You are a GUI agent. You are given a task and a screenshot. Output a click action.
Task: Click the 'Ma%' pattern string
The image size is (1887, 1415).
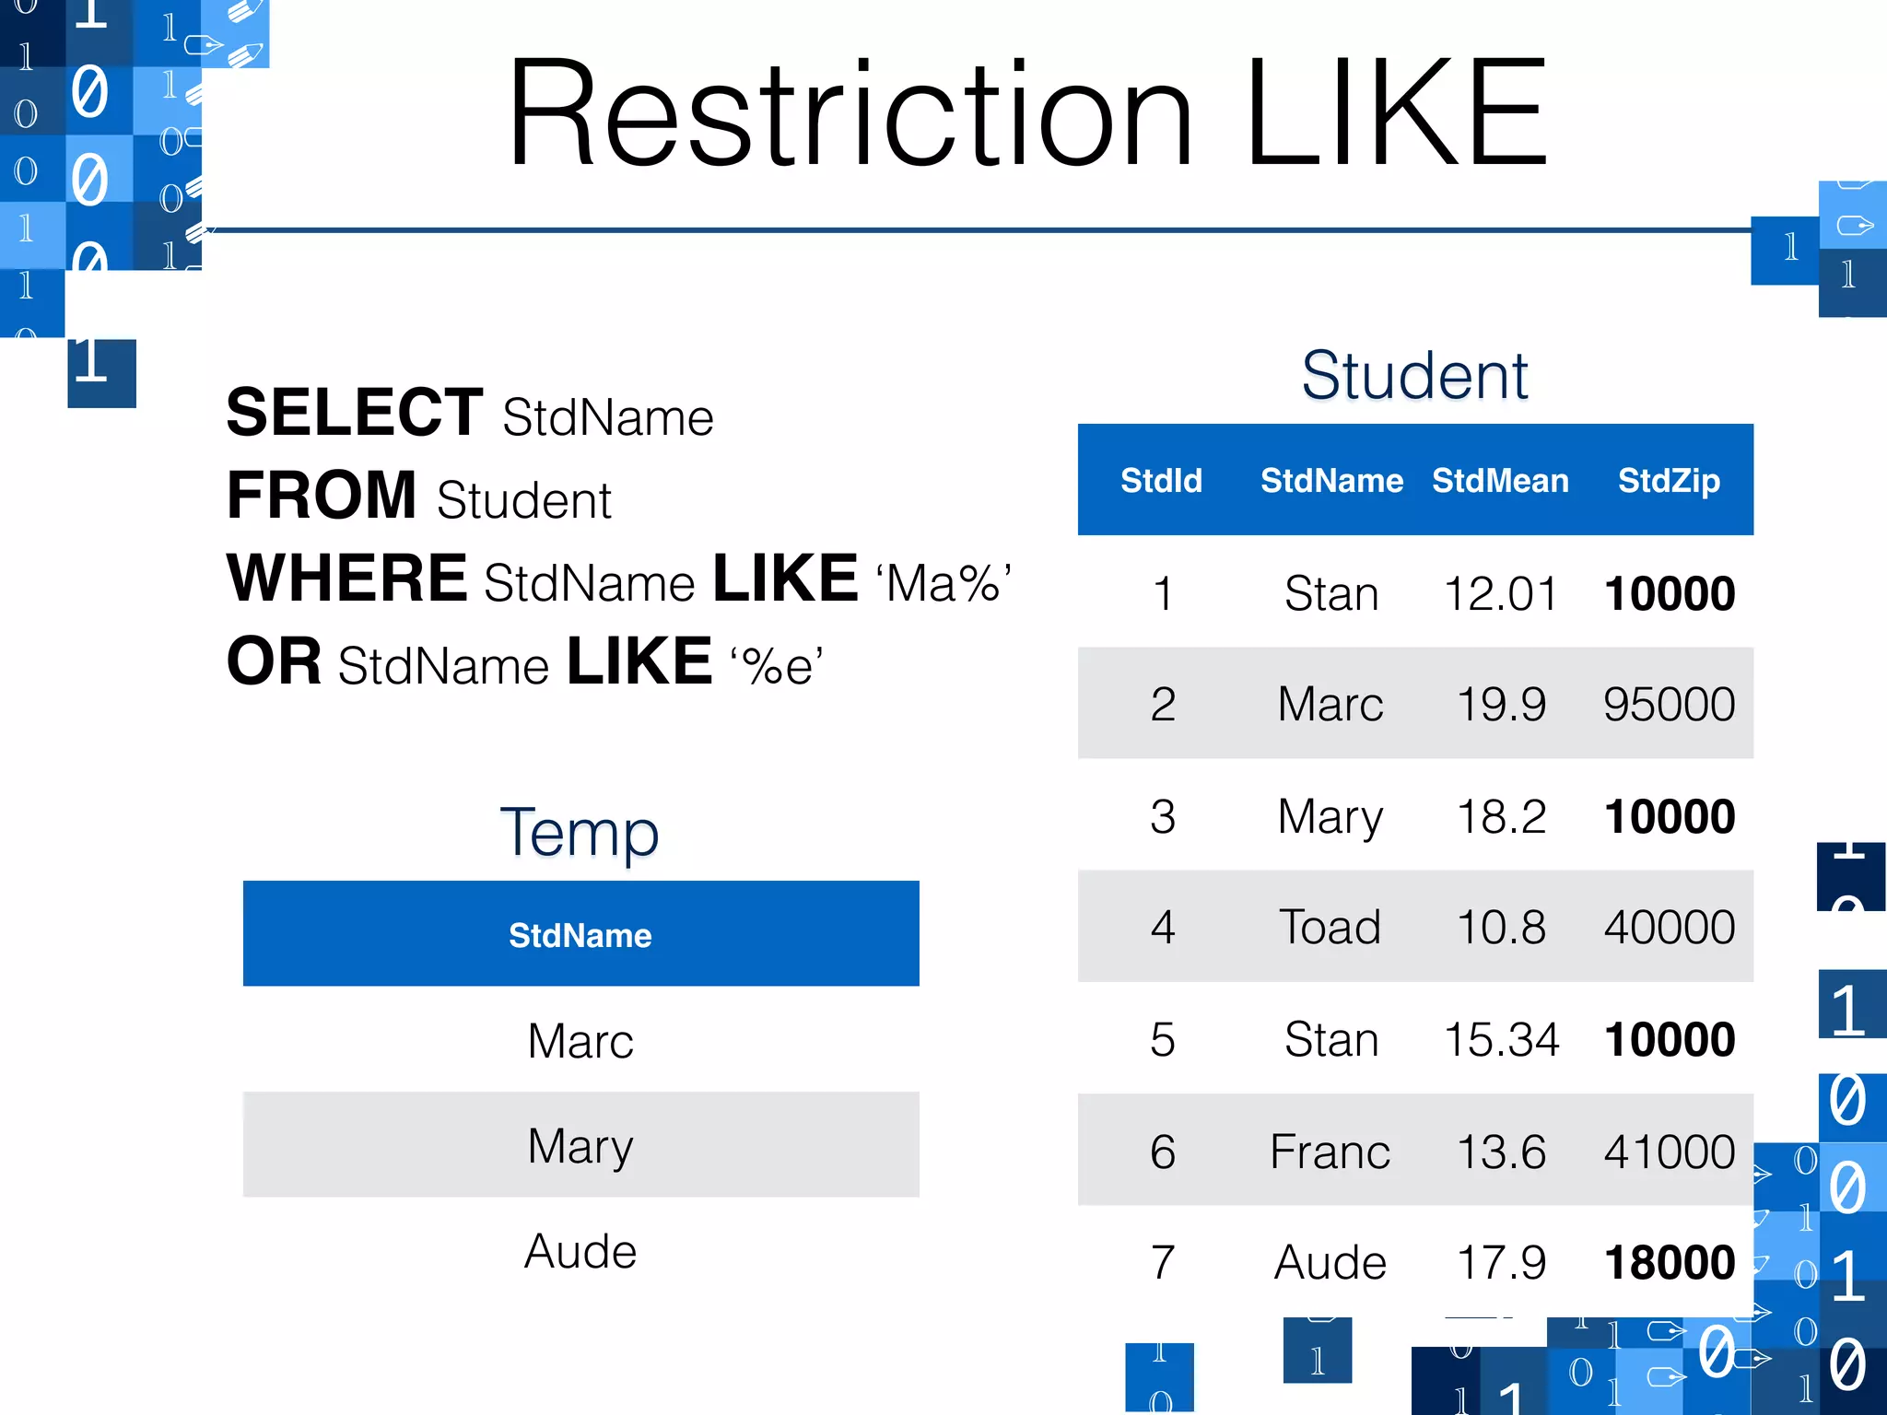(943, 582)
